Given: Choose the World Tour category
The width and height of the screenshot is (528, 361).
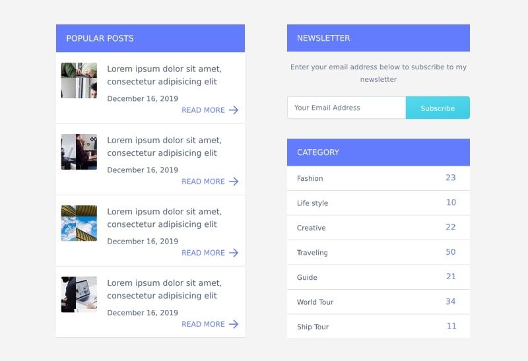Looking at the screenshot, I should [378, 302].
